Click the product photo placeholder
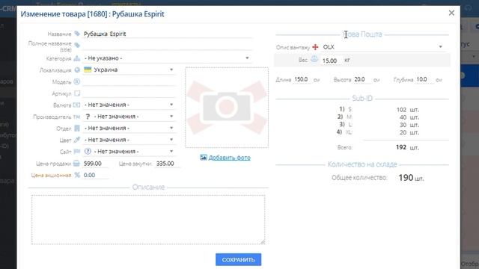Screen dimensions: 479x269 tap(227, 108)
